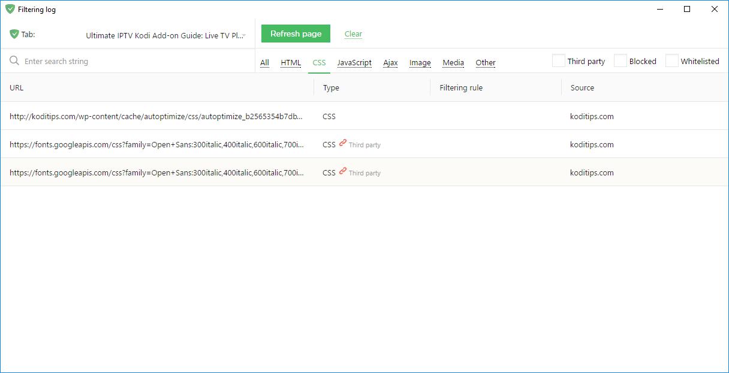Select the HTML filter tab

point(291,63)
